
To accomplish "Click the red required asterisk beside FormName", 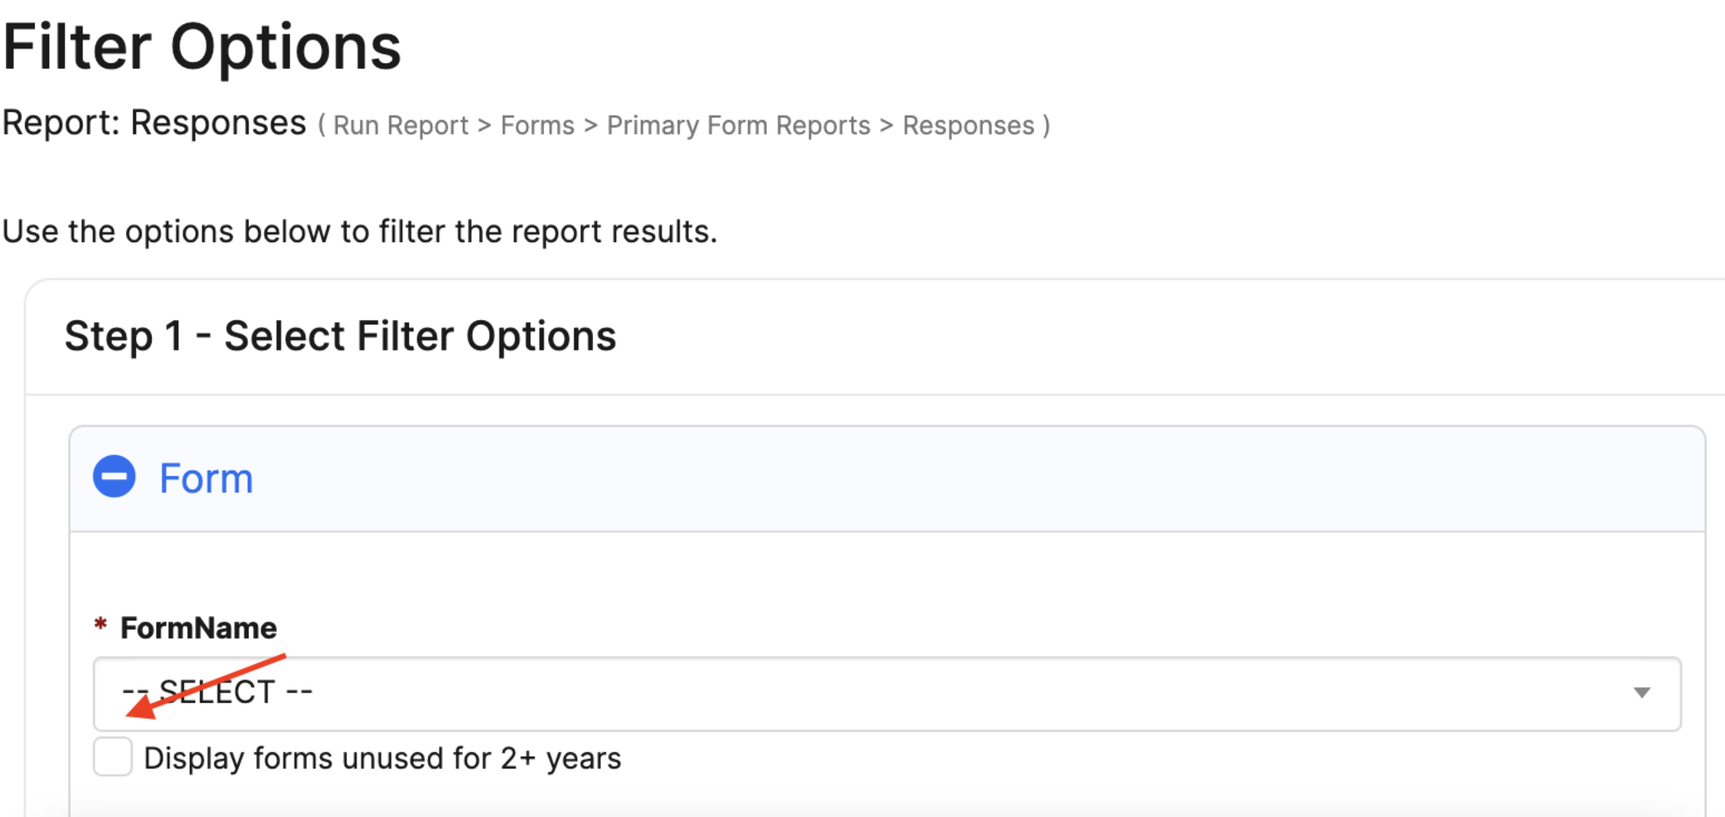I will pos(101,624).
